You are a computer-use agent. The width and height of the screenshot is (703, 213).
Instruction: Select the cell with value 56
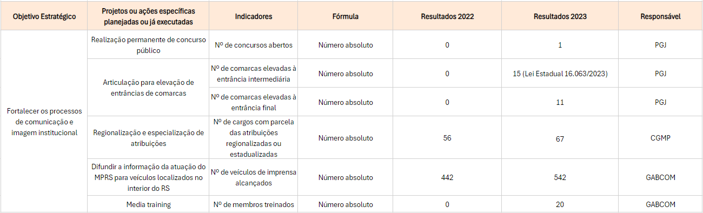pyautogui.click(x=447, y=138)
